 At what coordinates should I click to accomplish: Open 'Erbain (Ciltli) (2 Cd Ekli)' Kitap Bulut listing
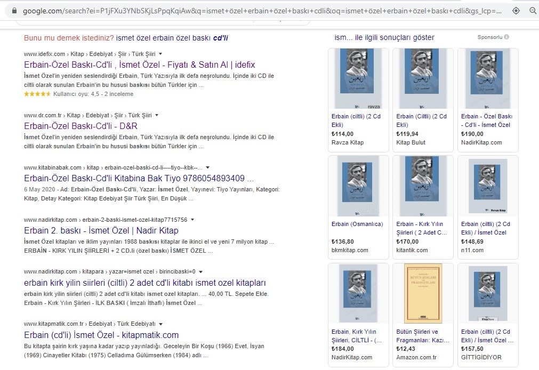tap(421, 120)
